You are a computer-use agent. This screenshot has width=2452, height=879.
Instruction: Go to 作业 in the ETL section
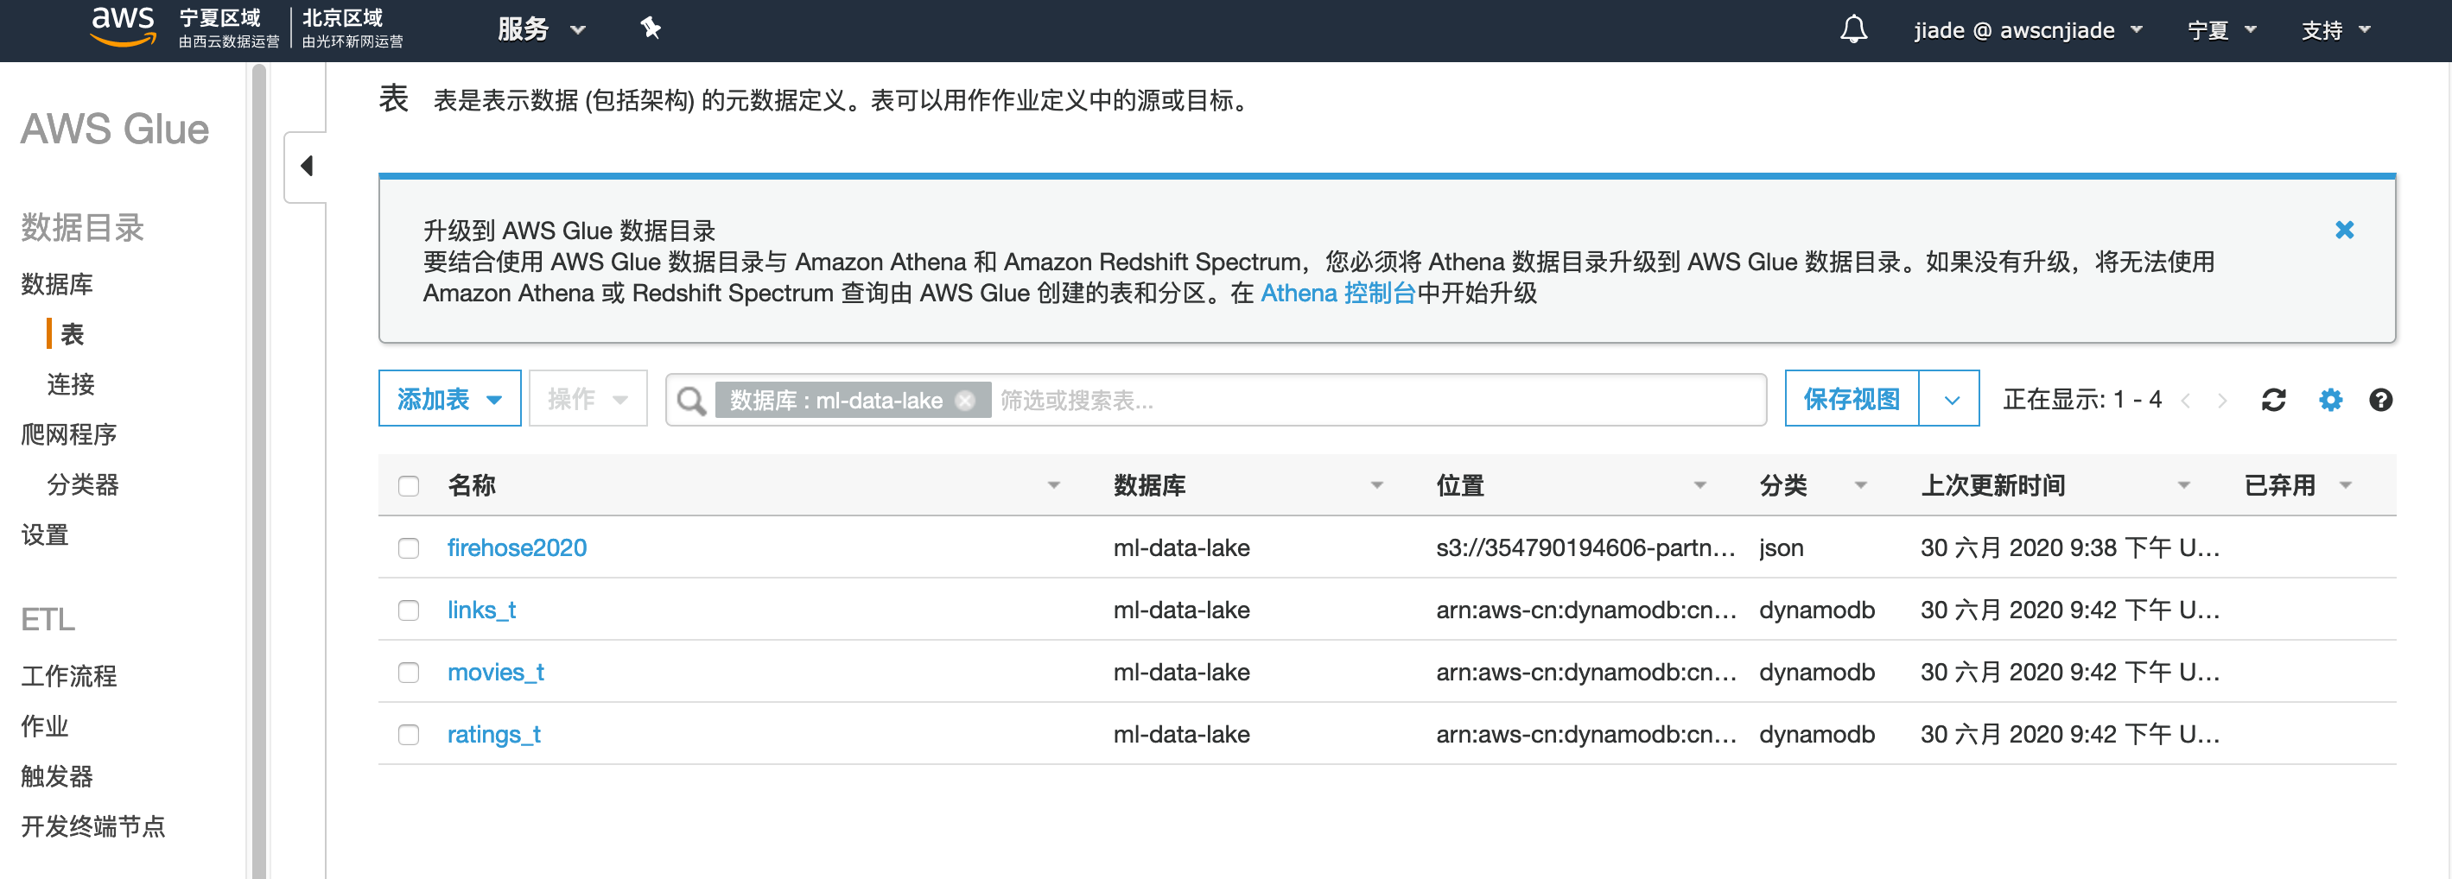coord(45,726)
